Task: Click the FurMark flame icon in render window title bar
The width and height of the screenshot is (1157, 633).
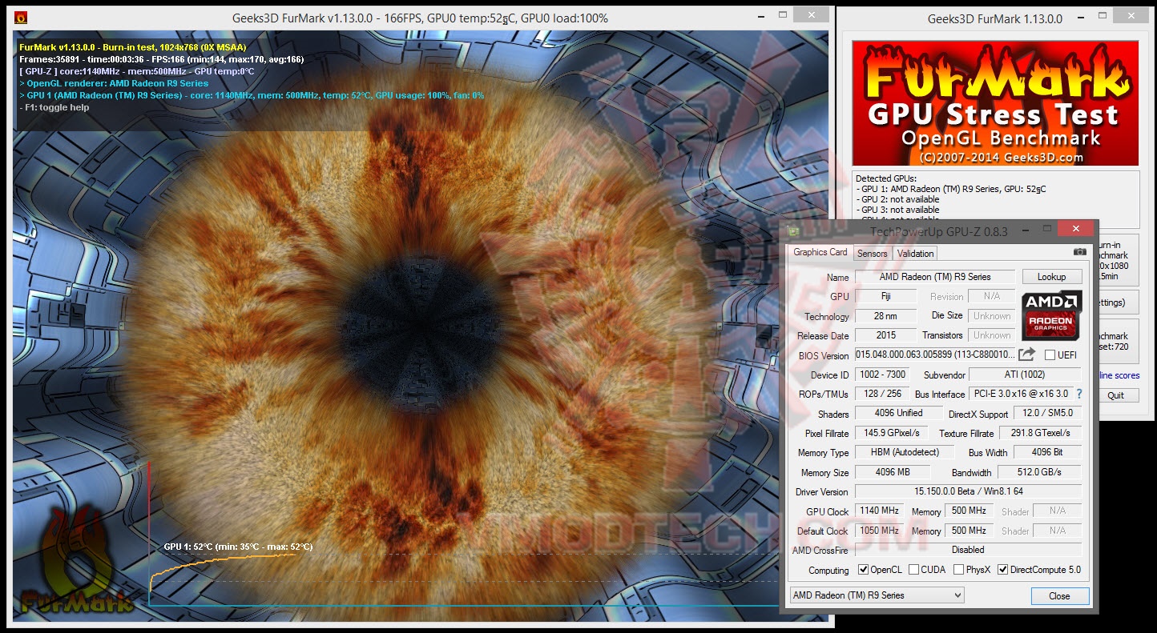Action: click(x=21, y=16)
